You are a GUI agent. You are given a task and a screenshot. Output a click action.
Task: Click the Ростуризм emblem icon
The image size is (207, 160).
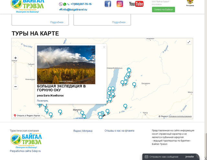[x=190, y=3]
